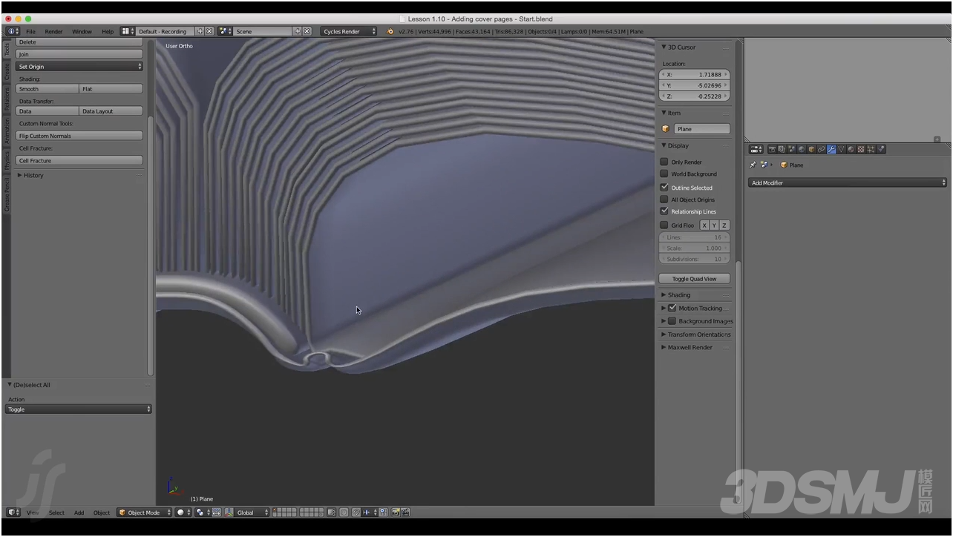Open the Scene properties tab icon
The image size is (953, 537).
(792, 149)
